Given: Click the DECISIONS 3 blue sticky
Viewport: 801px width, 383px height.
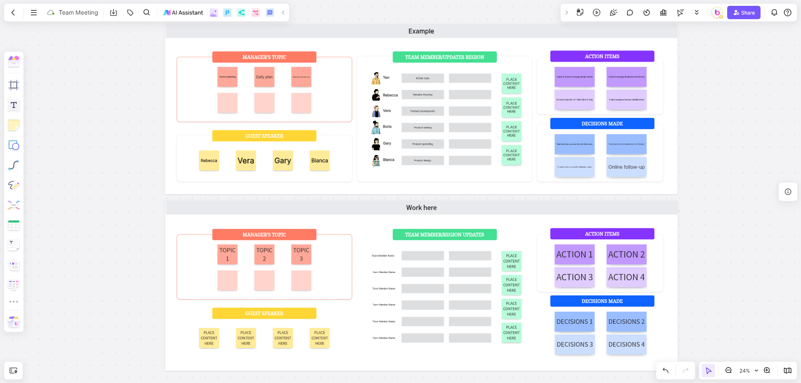Looking at the screenshot, I should (574, 344).
